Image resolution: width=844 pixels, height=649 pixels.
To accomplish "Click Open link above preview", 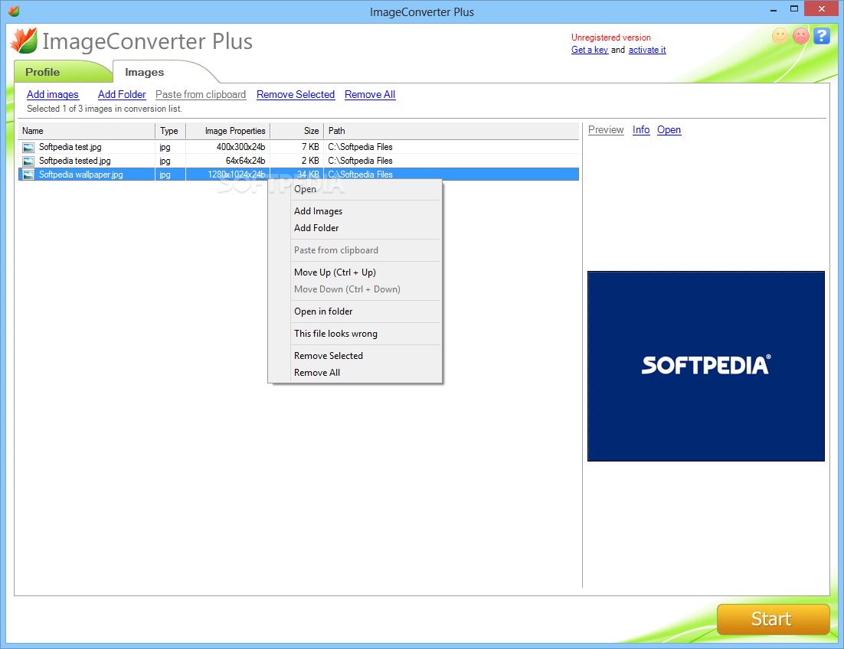I will coord(669,129).
